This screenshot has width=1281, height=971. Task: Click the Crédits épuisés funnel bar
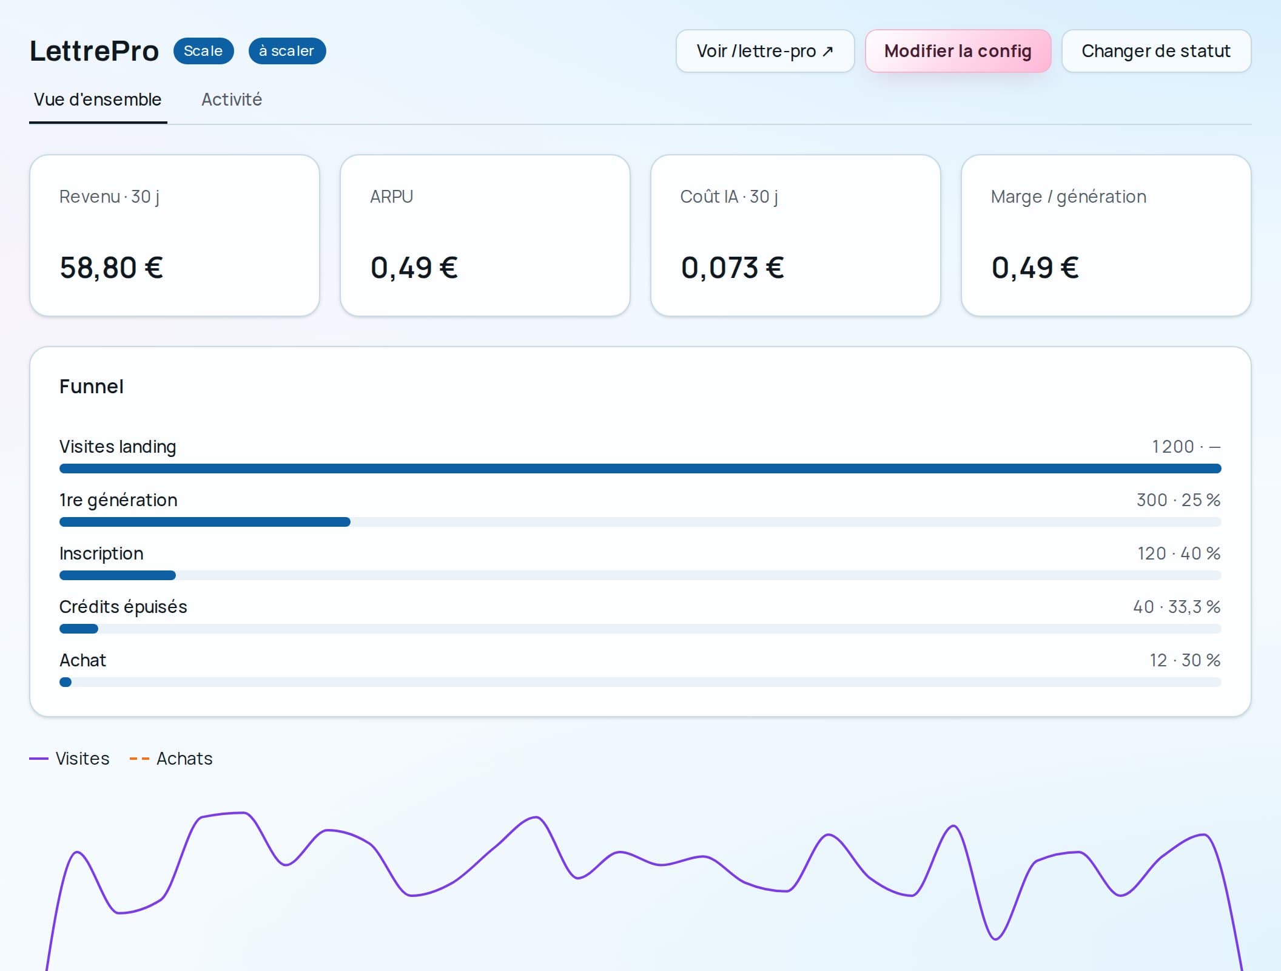pos(640,629)
